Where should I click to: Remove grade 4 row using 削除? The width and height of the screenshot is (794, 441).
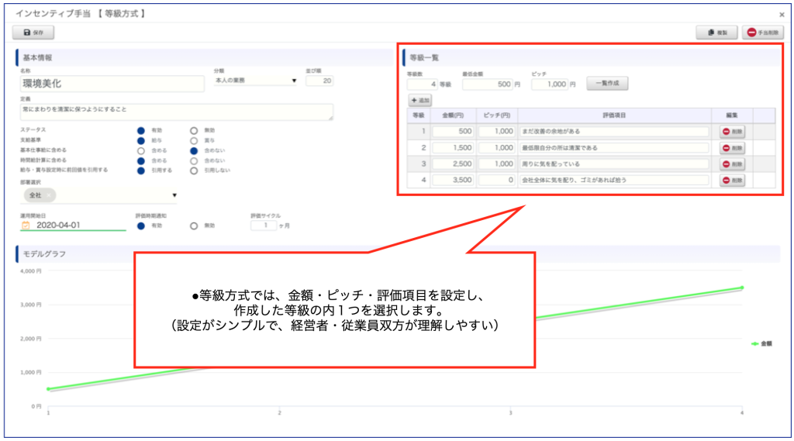[732, 181]
